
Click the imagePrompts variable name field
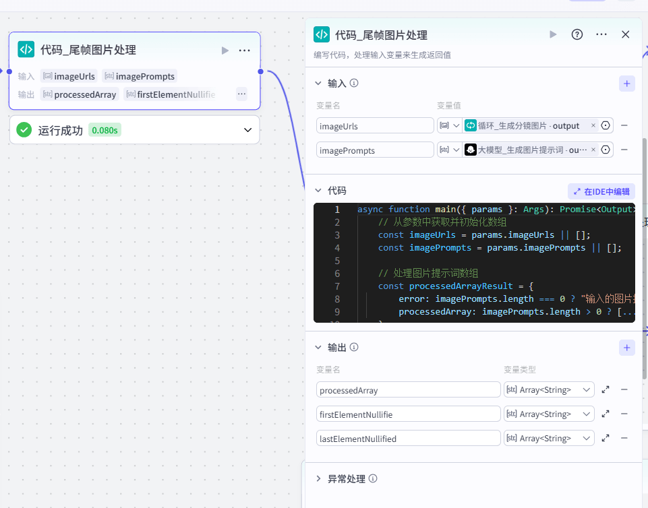click(375, 150)
